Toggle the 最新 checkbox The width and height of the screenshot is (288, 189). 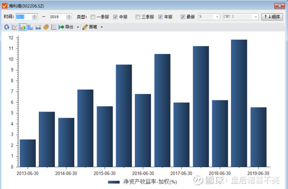point(182,17)
